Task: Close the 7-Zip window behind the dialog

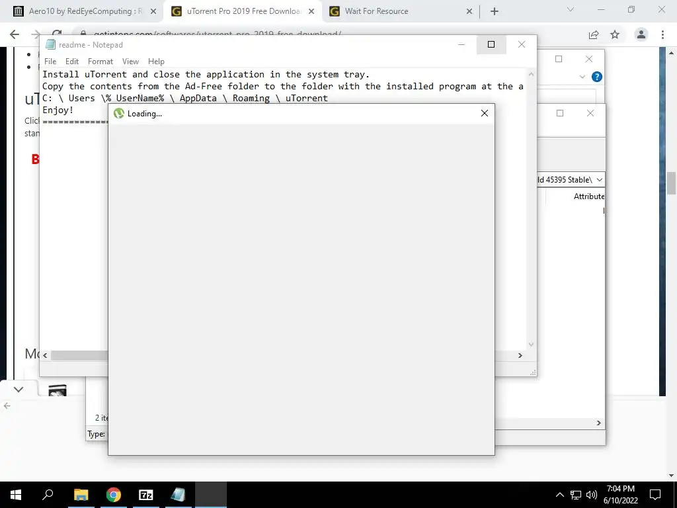Action: [590, 113]
